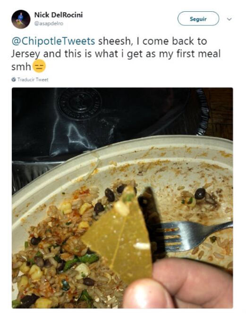Open the tweet options chevron menu
Image resolution: width=246 pixels, height=314 pixels.
click(x=229, y=19)
